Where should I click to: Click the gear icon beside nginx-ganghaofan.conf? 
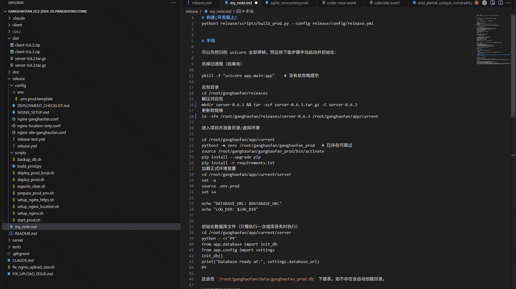[x=14, y=119]
